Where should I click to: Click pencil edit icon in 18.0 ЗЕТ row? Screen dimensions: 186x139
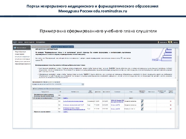[x=142, y=109]
